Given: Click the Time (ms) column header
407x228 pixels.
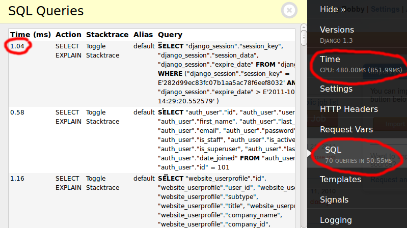Looking at the screenshot, I should click(31, 35).
